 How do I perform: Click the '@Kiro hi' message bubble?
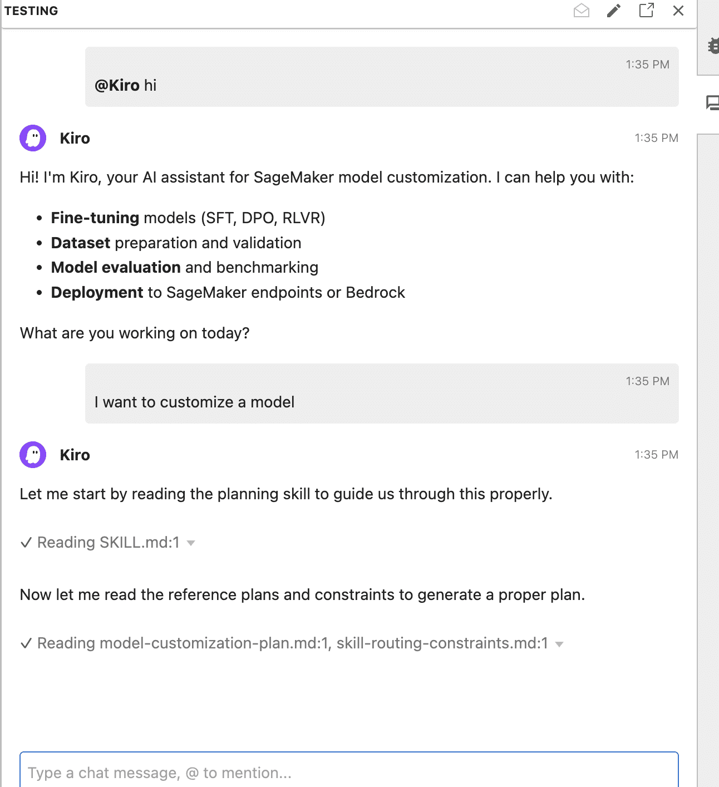tap(382, 77)
